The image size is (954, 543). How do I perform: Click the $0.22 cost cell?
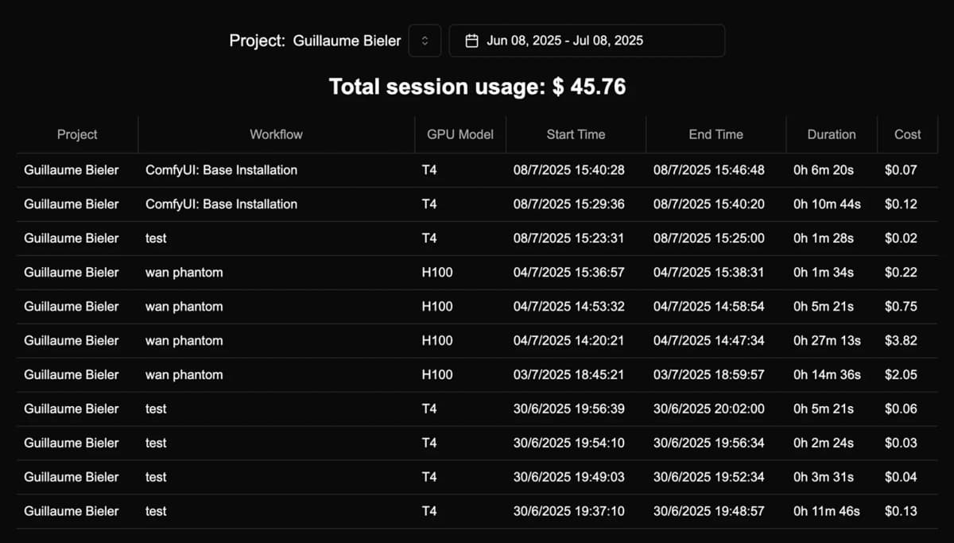pos(901,273)
